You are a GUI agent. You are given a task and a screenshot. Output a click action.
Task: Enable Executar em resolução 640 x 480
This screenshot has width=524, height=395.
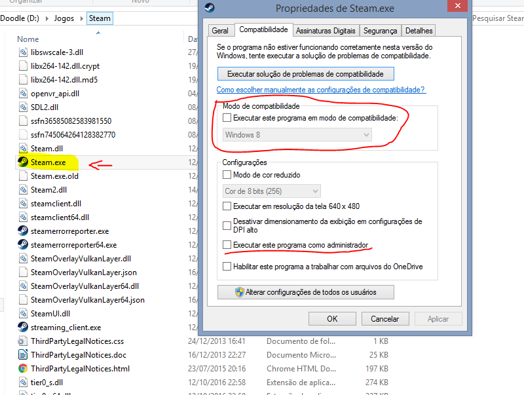pyautogui.click(x=227, y=206)
